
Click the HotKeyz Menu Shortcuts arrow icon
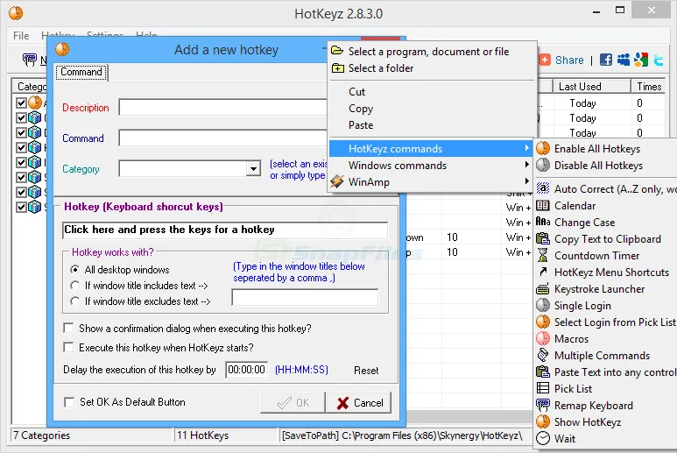click(543, 272)
